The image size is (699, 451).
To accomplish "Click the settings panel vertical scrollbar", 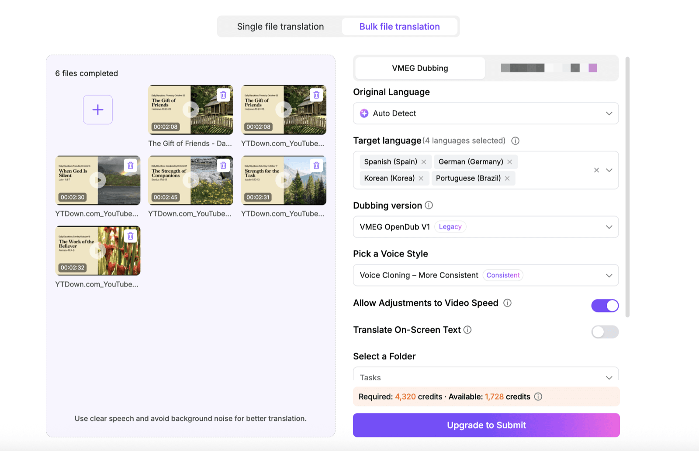I will click(x=628, y=187).
